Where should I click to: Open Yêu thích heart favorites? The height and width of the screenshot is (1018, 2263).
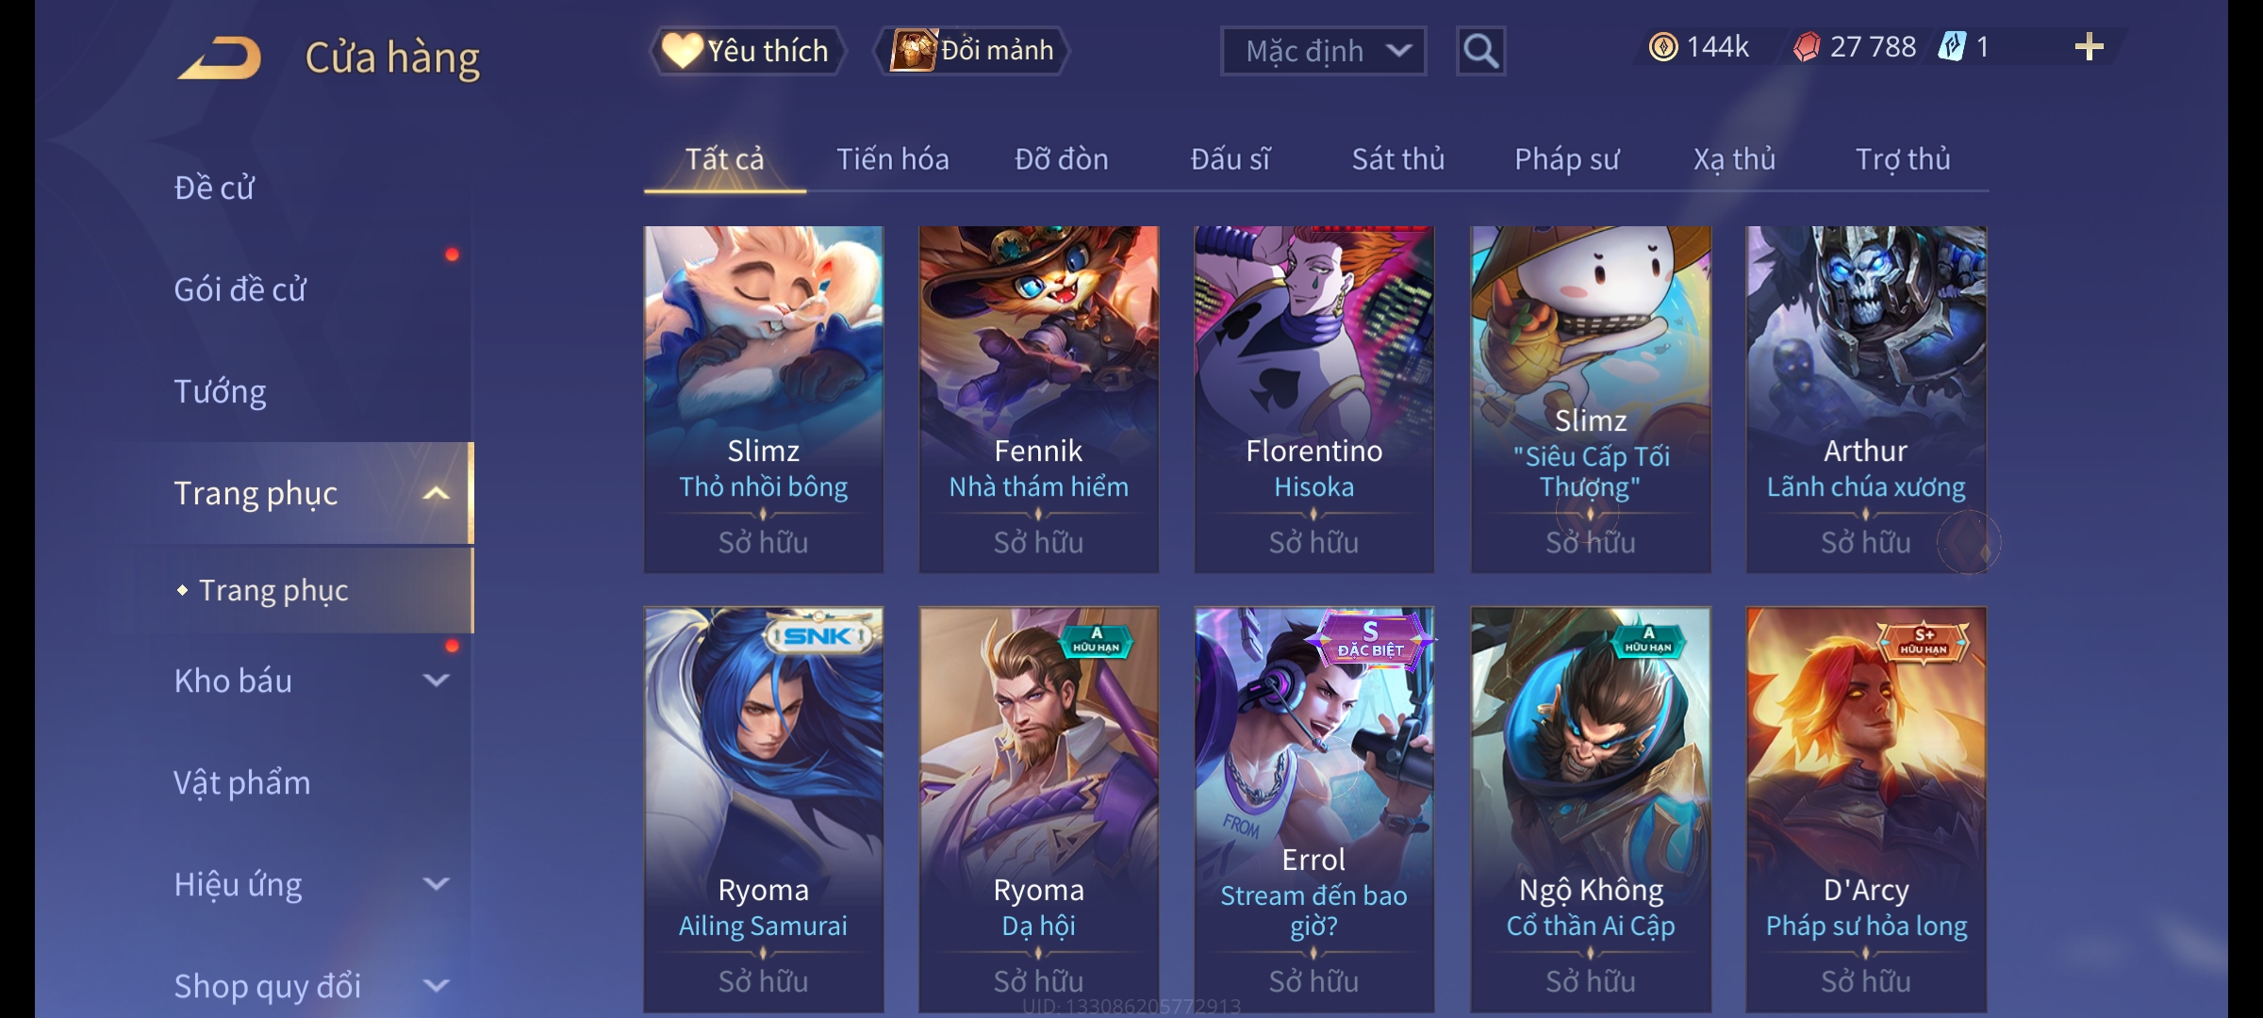click(747, 51)
